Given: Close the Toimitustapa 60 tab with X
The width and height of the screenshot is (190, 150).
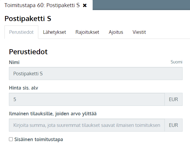Looking at the screenshot, I should pyautogui.click(x=85, y=5).
